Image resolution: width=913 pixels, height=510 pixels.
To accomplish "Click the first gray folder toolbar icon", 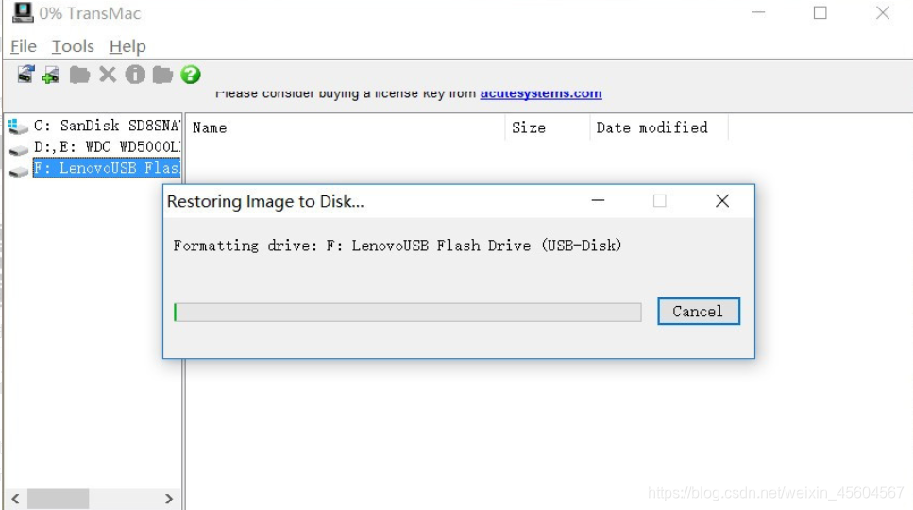I will click(79, 76).
